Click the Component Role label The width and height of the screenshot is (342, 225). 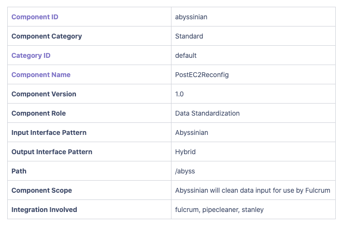[x=39, y=113]
